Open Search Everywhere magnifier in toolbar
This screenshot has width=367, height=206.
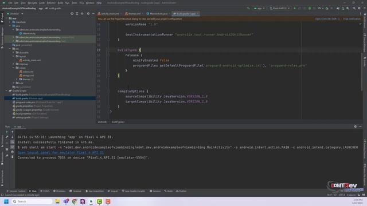coord(354,8)
